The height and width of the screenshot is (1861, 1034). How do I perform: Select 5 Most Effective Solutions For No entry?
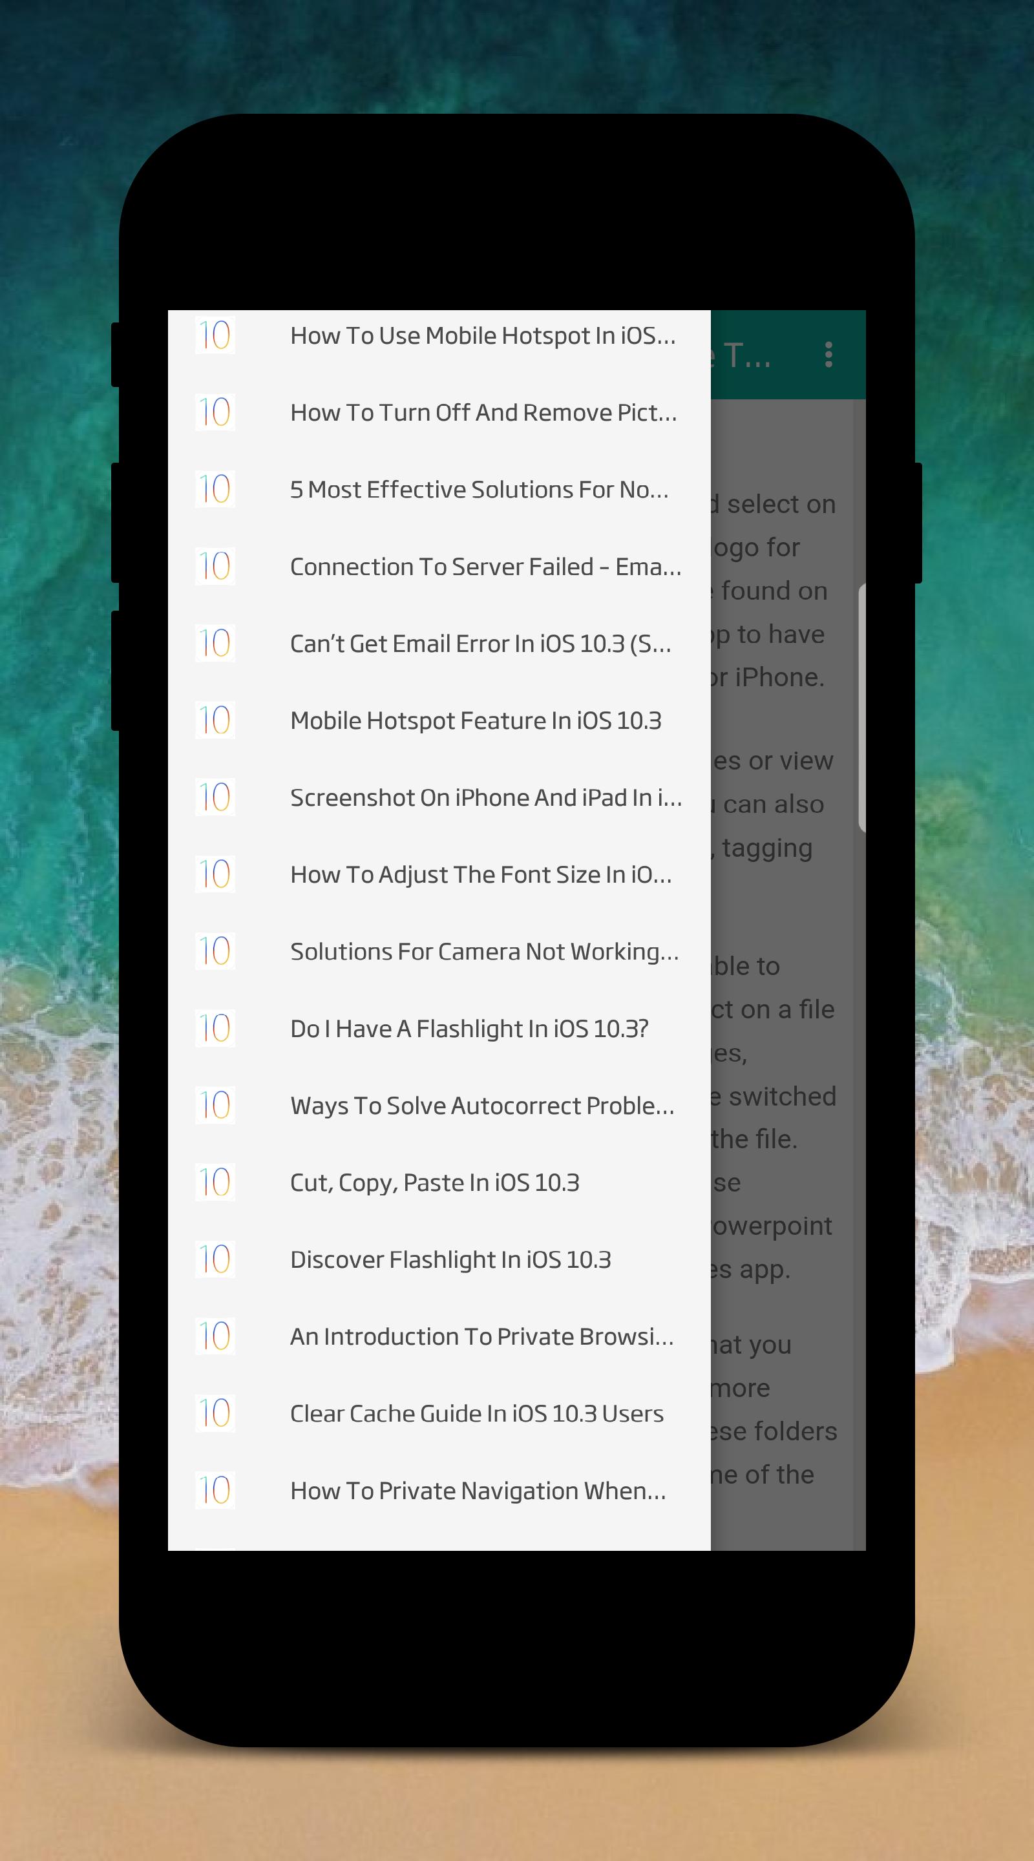tap(439, 489)
